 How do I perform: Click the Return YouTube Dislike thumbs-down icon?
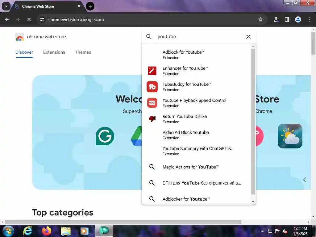pos(152,119)
